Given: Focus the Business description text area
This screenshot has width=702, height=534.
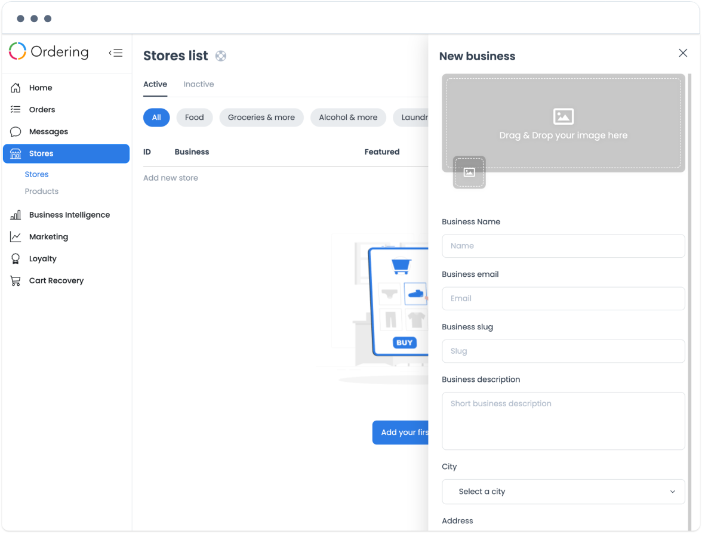Looking at the screenshot, I should (564, 421).
